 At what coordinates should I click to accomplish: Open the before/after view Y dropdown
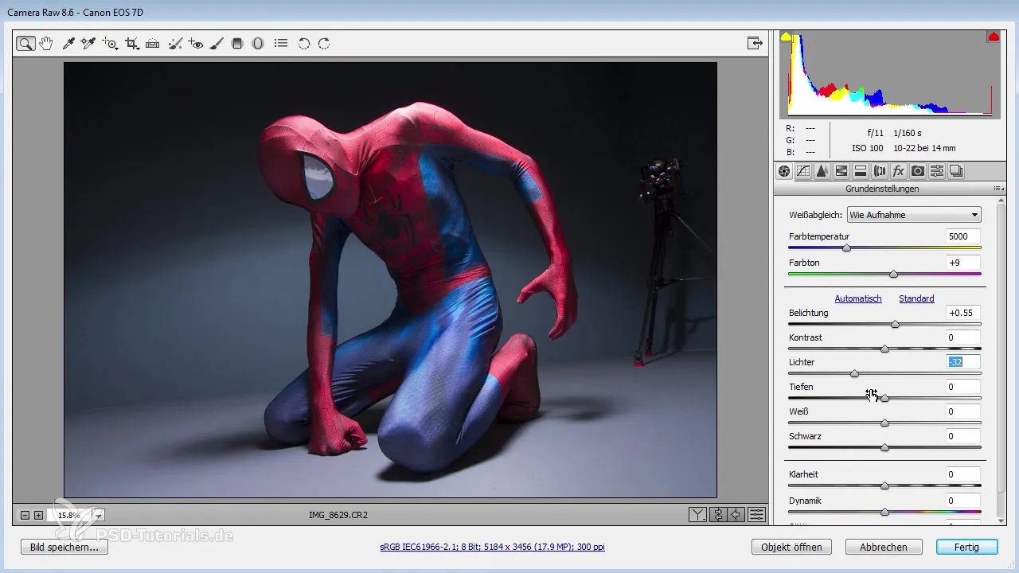pos(697,515)
